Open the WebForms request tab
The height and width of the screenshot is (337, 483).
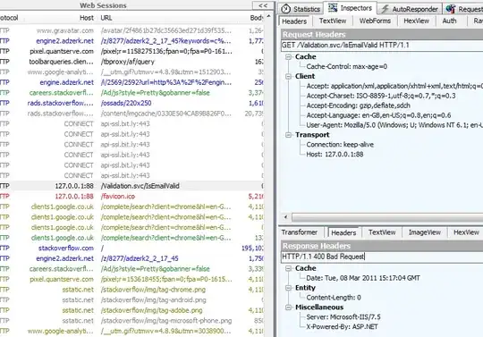pos(375,21)
